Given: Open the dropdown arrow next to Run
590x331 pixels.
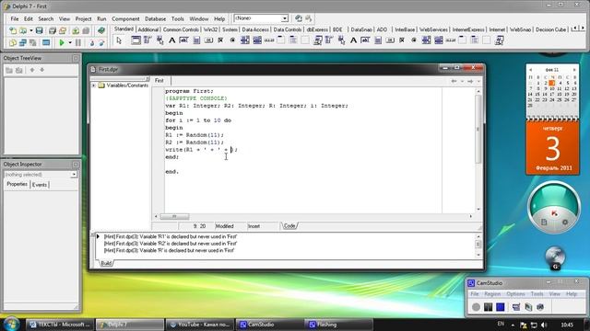Looking at the screenshot, I should 70,43.
